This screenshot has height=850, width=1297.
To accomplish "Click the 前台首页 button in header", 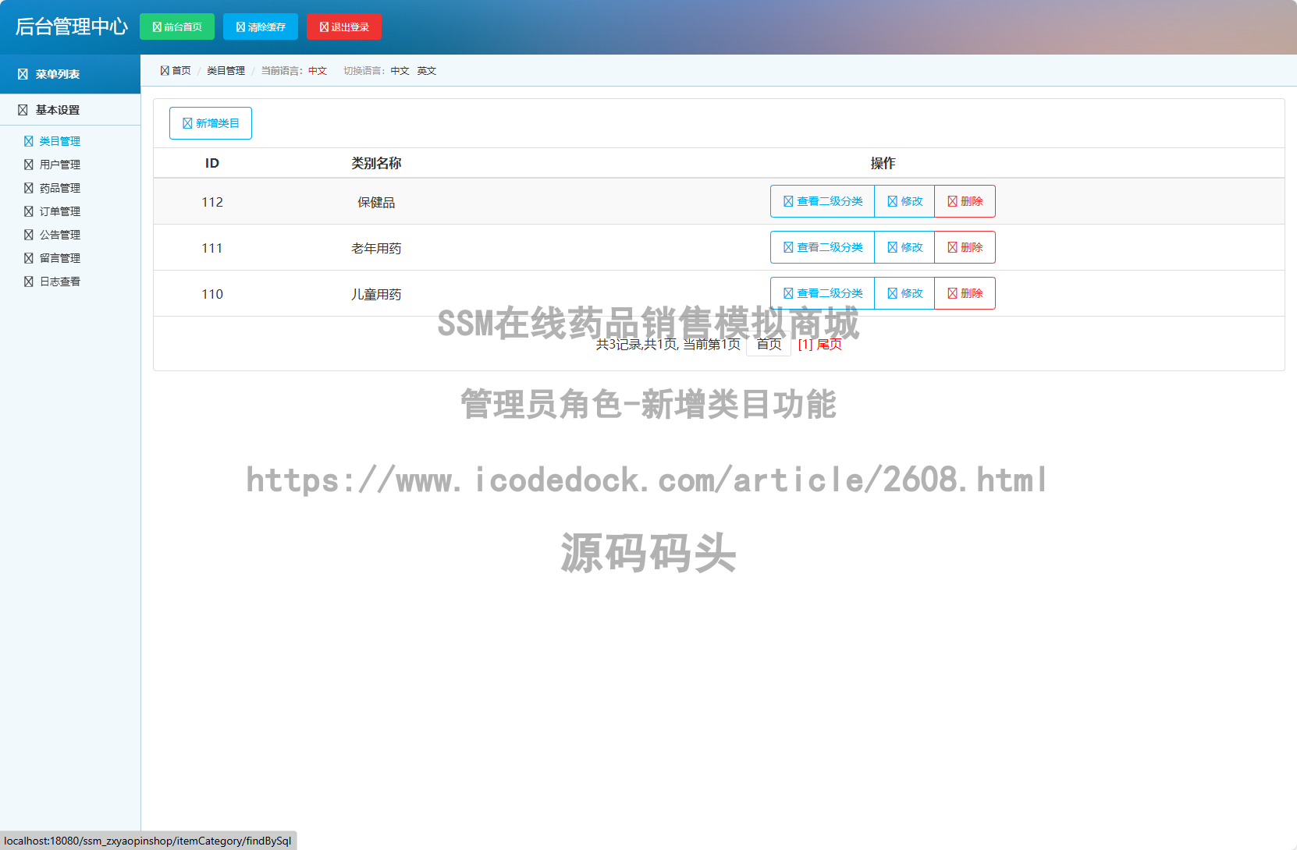I will tap(177, 27).
